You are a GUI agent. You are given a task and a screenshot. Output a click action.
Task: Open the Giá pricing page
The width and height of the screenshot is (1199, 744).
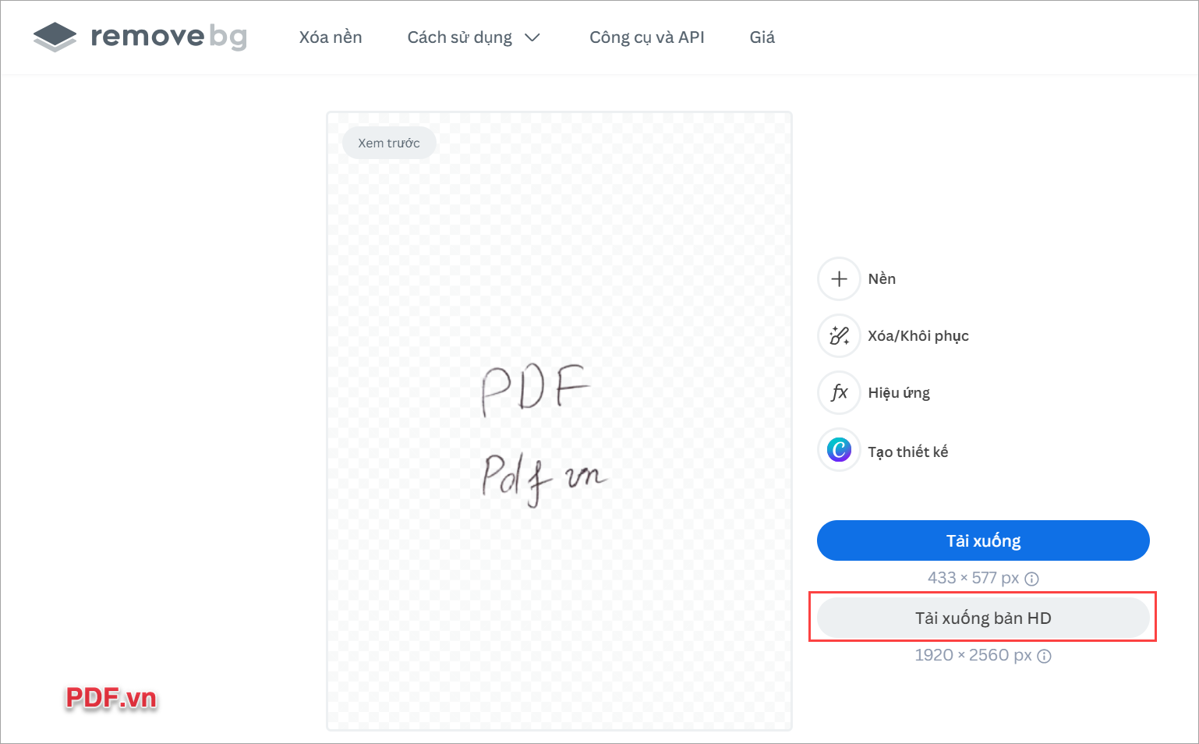click(x=762, y=37)
